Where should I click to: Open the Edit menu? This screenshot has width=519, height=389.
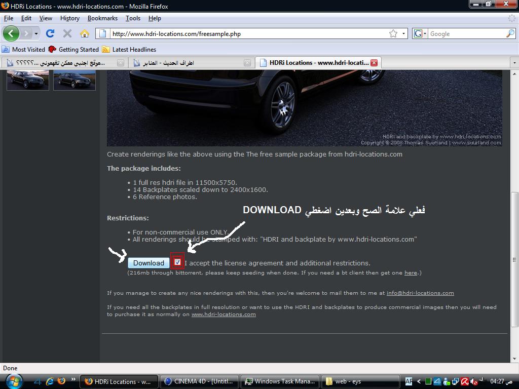tap(26, 18)
